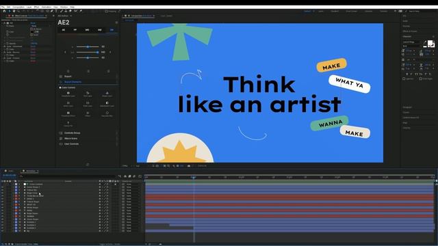
Task: Click the Export row in AE2 panel
Action: point(88,77)
